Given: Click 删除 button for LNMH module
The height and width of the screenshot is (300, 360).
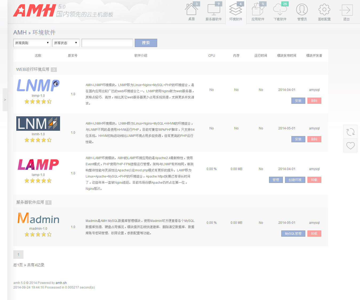Looking at the screenshot, I should coord(314,139).
